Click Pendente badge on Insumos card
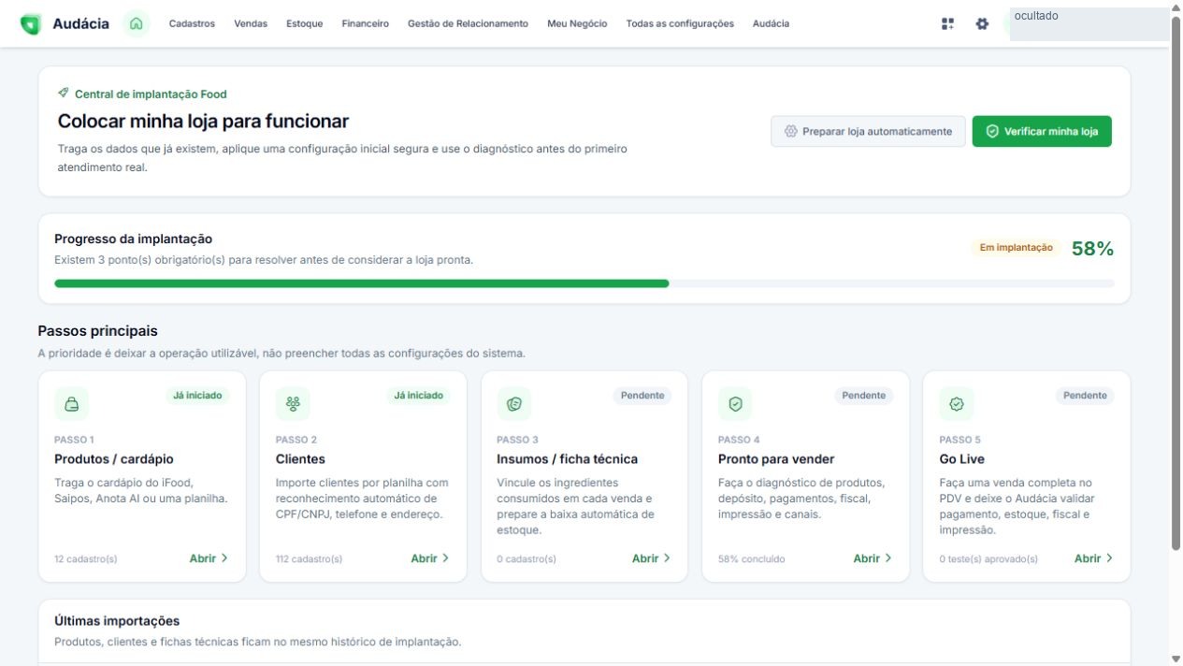1183x666 pixels. click(642, 396)
